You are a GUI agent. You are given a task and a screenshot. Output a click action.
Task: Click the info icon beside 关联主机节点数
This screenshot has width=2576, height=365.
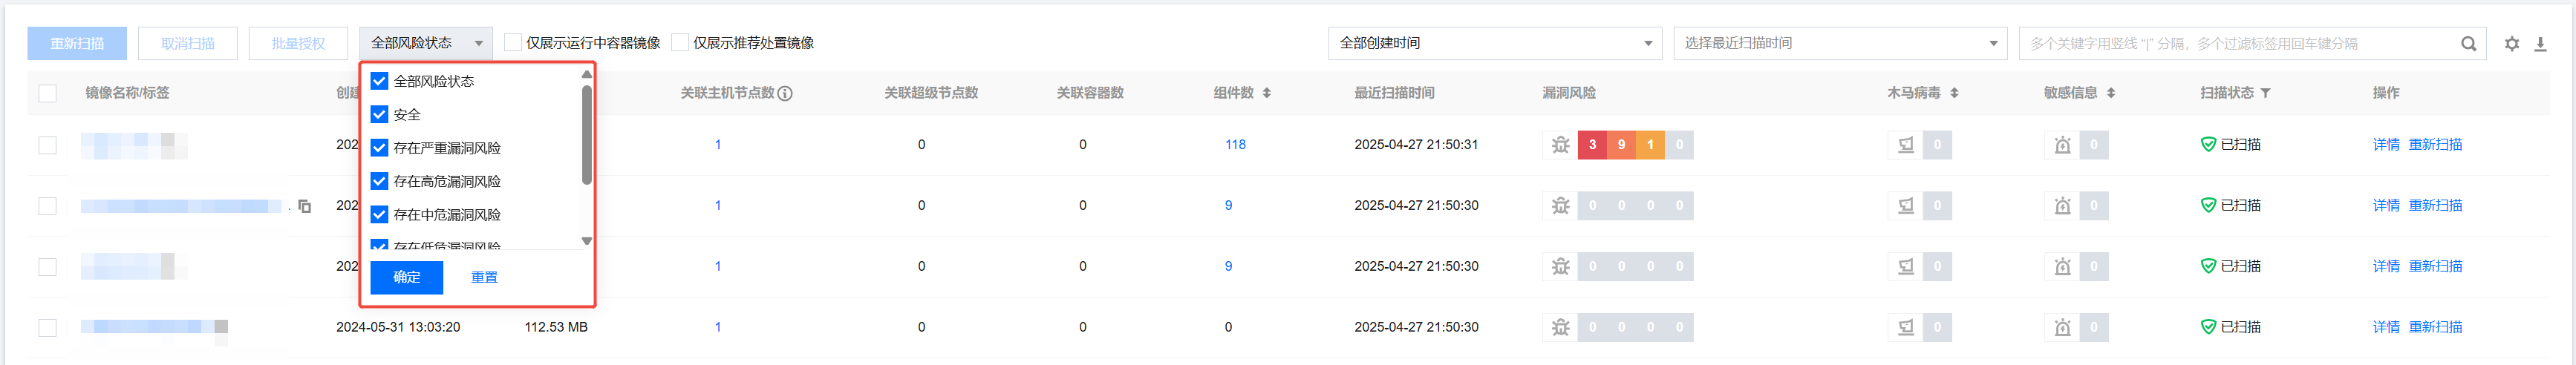click(785, 93)
